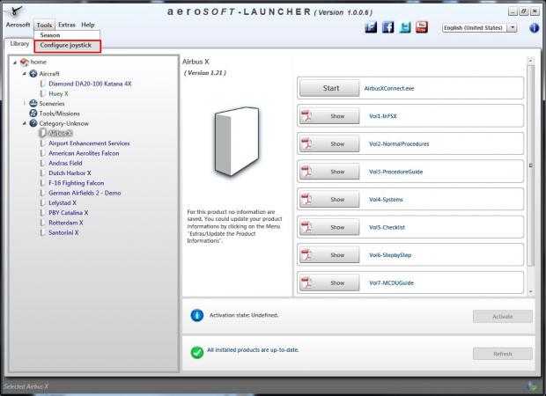Click the green up-to-date checkmark icon
Screen dimensions: 546x396
[x=197, y=352]
